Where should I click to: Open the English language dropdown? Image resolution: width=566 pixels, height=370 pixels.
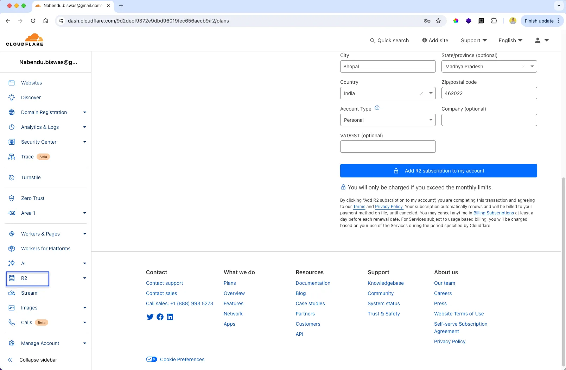510,40
